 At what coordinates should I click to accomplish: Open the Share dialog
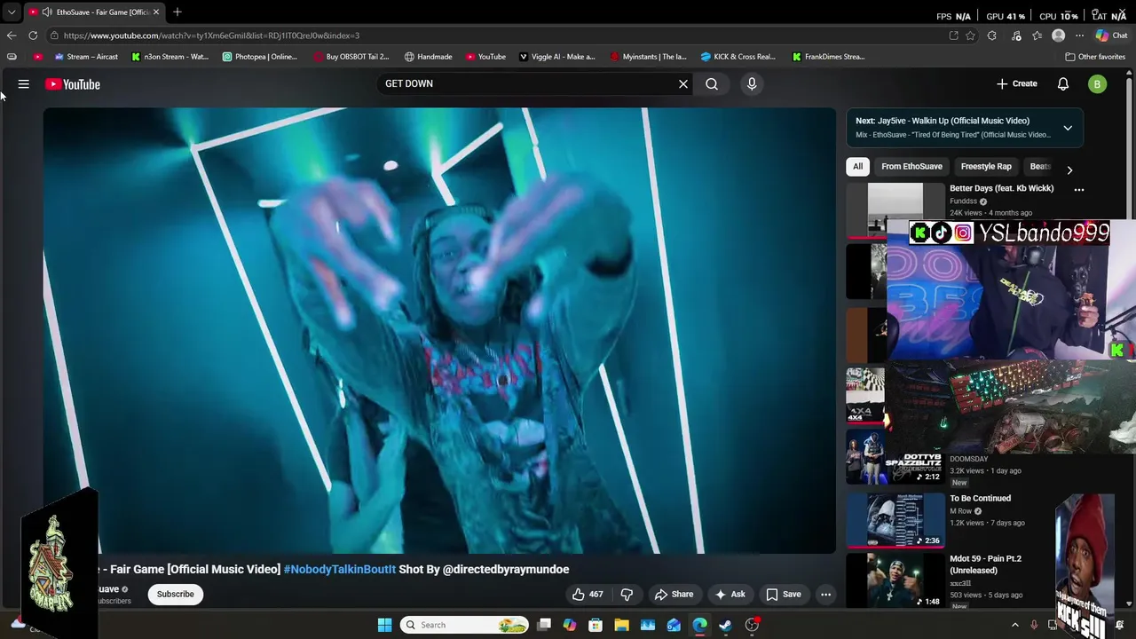click(674, 595)
